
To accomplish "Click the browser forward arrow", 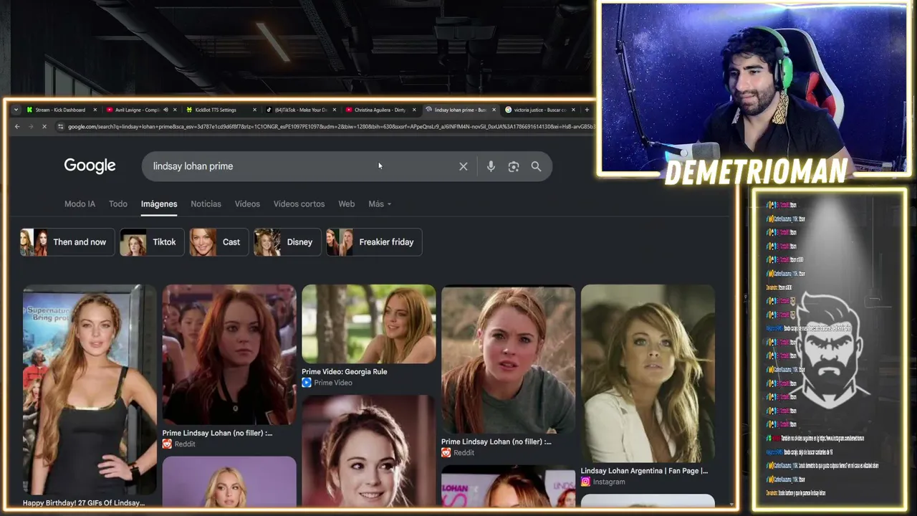I will [x=30, y=127].
